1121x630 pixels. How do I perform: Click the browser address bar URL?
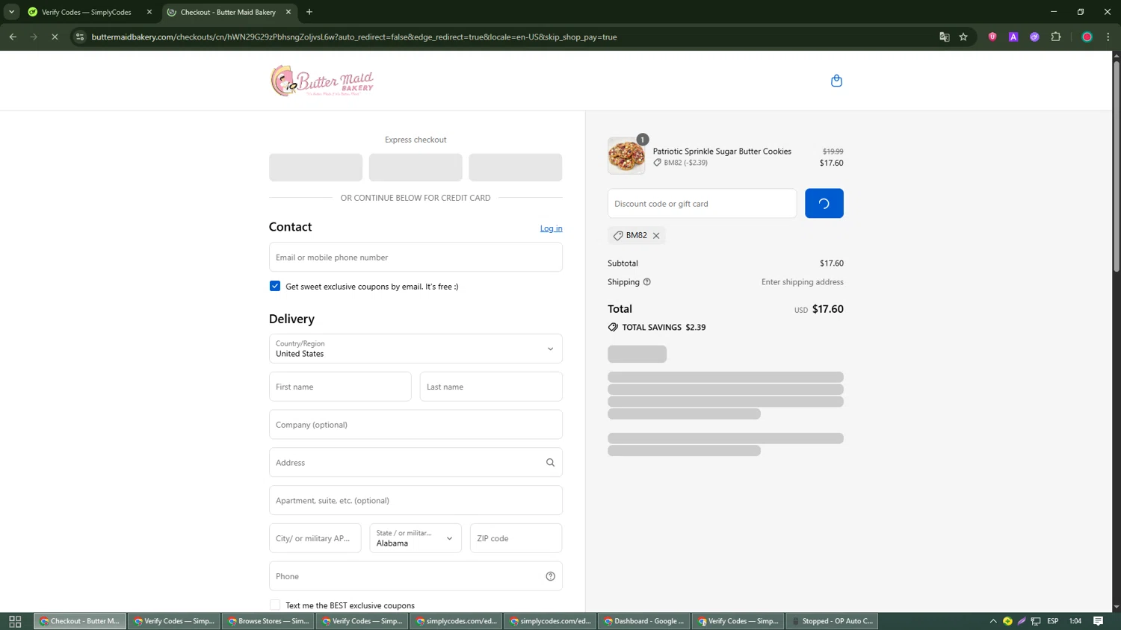click(354, 37)
